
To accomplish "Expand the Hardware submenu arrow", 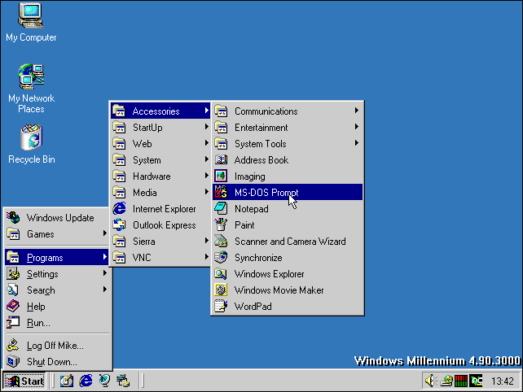I will [x=206, y=176].
